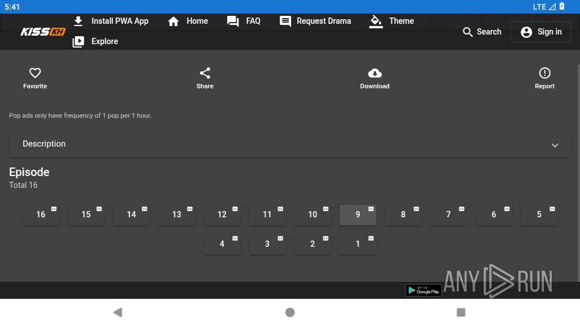Watch episode 3
The width and height of the screenshot is (580, 326).
click(x=267, y=244)
